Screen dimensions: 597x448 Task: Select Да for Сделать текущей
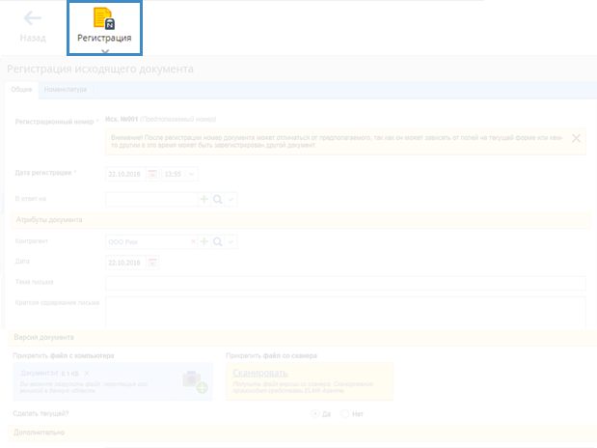pyautogui.click(x=314, y=413)
